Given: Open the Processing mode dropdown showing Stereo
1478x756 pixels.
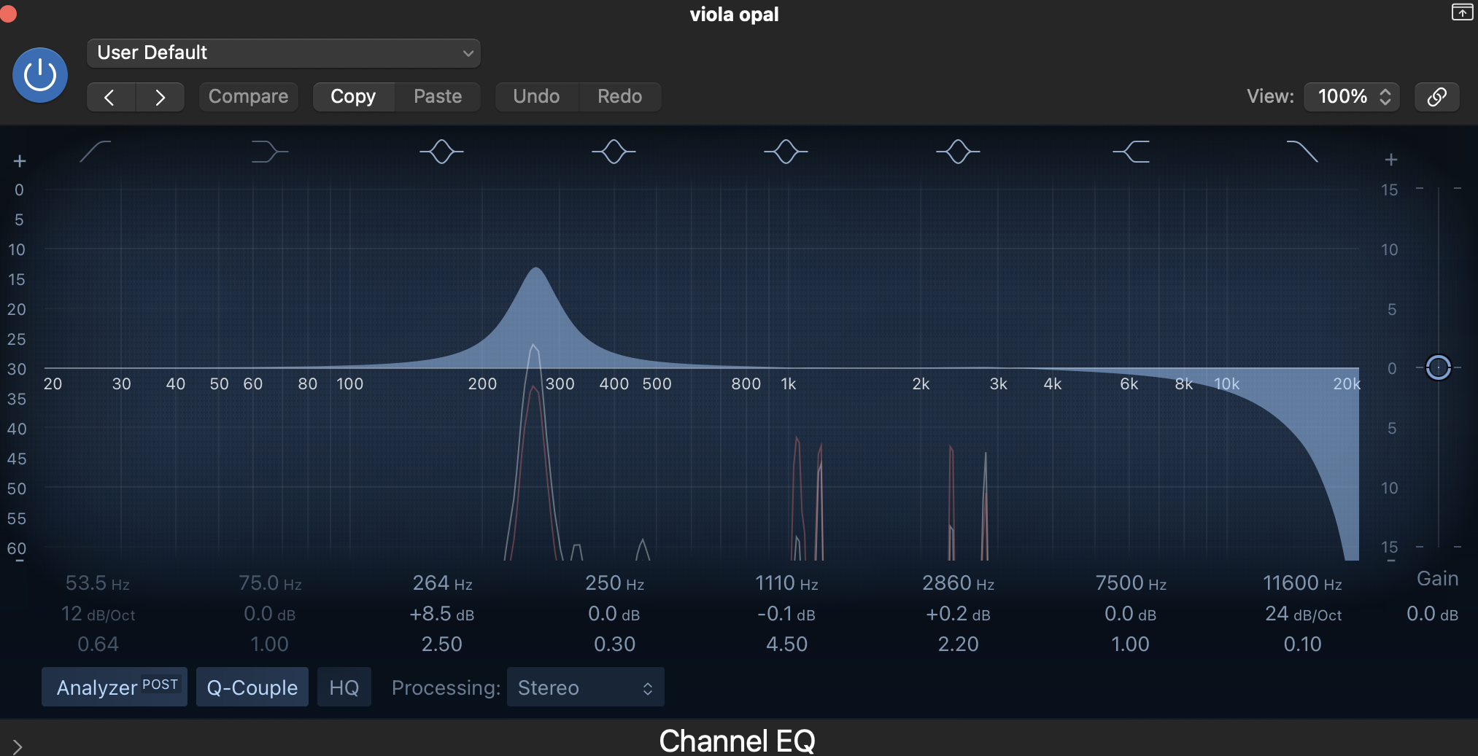Looking at the screenshot, I should point(585,686).
